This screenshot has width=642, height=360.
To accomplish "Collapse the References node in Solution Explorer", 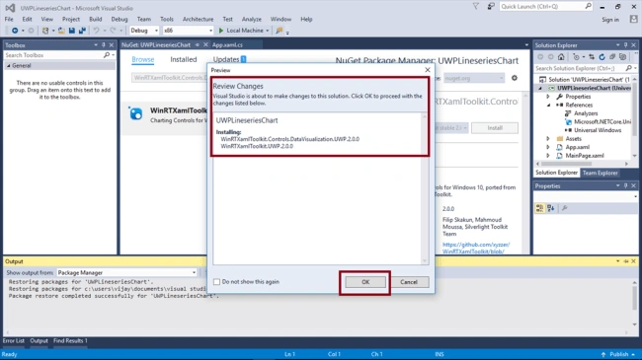I will 548,106.
